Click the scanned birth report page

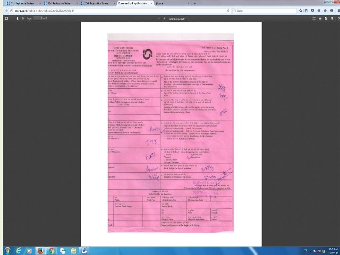point(171,133)
